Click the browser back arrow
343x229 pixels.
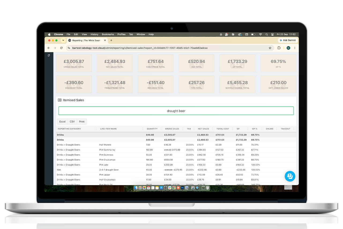coord(49,48)
